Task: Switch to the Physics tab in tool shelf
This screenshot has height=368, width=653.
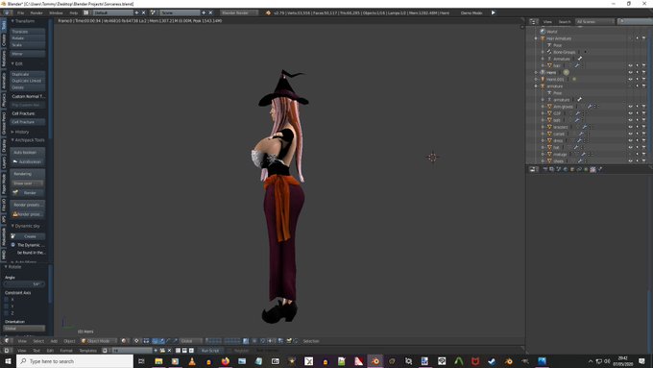Action: point(4,100)
